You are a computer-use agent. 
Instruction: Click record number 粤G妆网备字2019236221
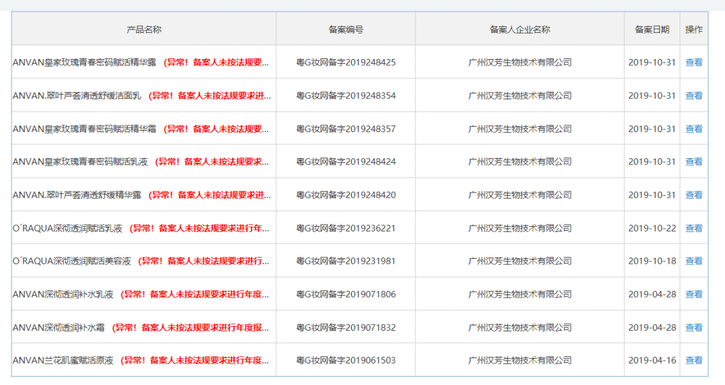(346, 228)
